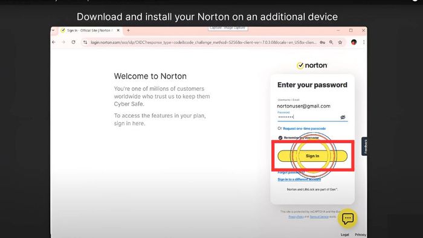Open site information icon in address bar

click(x=85, y=42)
